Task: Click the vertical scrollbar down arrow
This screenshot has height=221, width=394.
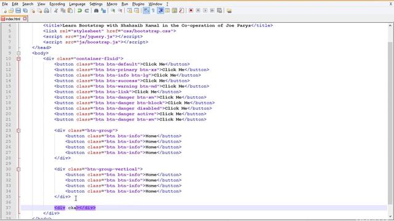Action: pos(390,217)
